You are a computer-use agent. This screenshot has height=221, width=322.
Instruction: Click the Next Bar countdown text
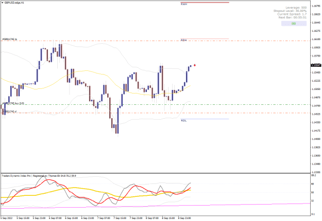[x=293, y=17]
